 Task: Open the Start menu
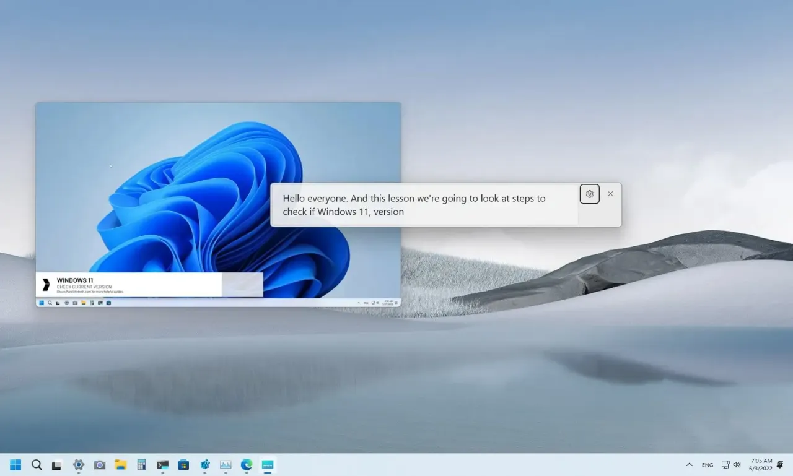[x=15, y=464]
